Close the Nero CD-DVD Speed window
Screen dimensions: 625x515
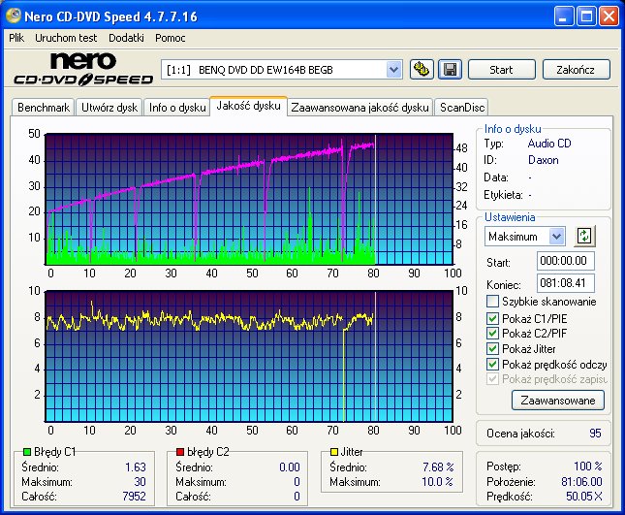(609, 16)
